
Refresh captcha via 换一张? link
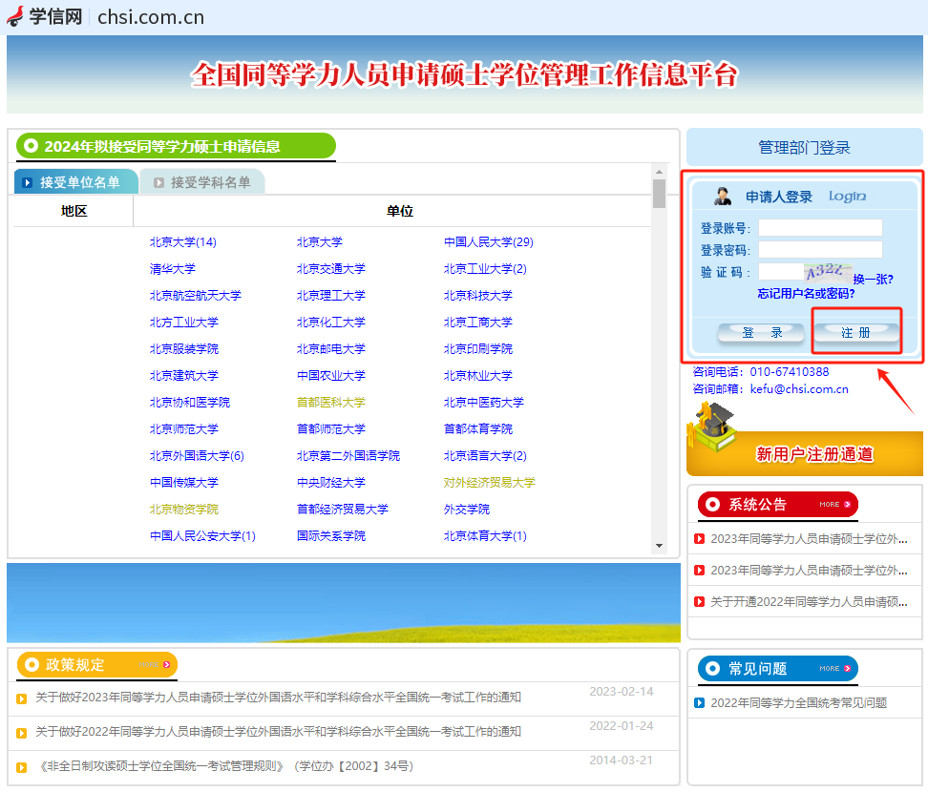[873, 279]
